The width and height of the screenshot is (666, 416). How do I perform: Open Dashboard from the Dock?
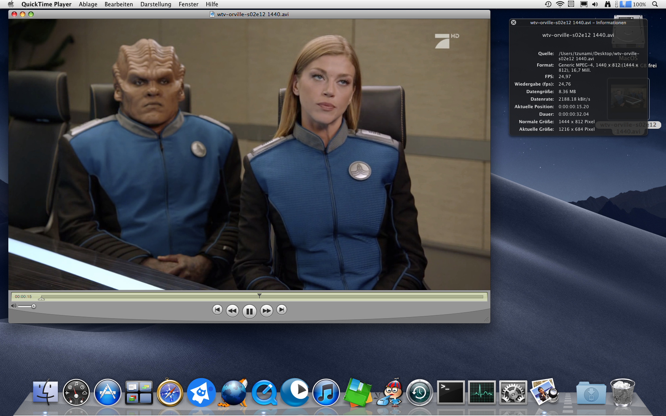point(76,393)
